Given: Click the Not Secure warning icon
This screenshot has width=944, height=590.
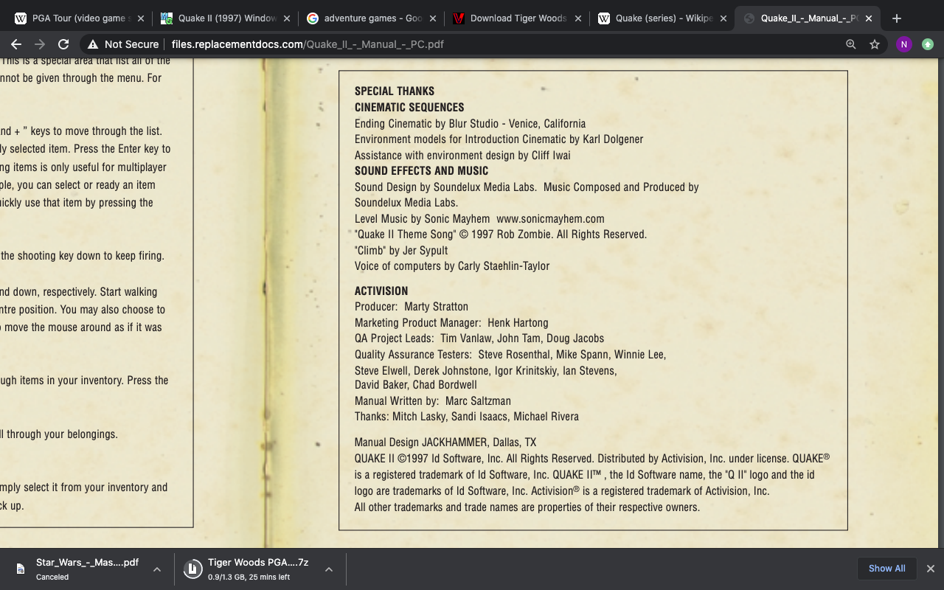Looking at the screenshot, I should point(91,44).
